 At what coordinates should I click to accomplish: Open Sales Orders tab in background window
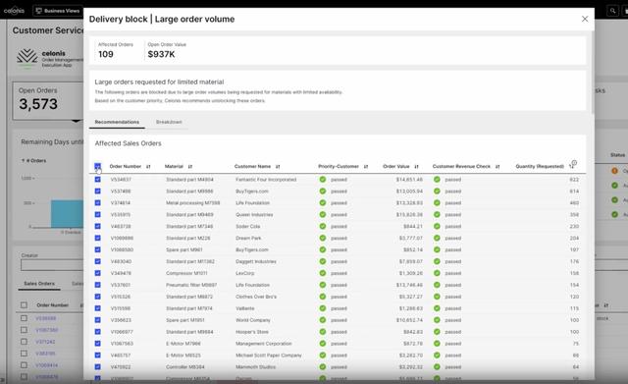click(x=39, y=284)
